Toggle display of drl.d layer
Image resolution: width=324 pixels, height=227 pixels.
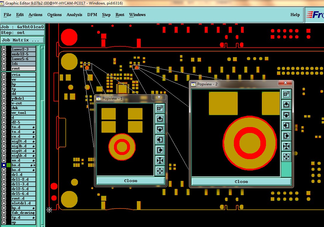tap(4, 175)
